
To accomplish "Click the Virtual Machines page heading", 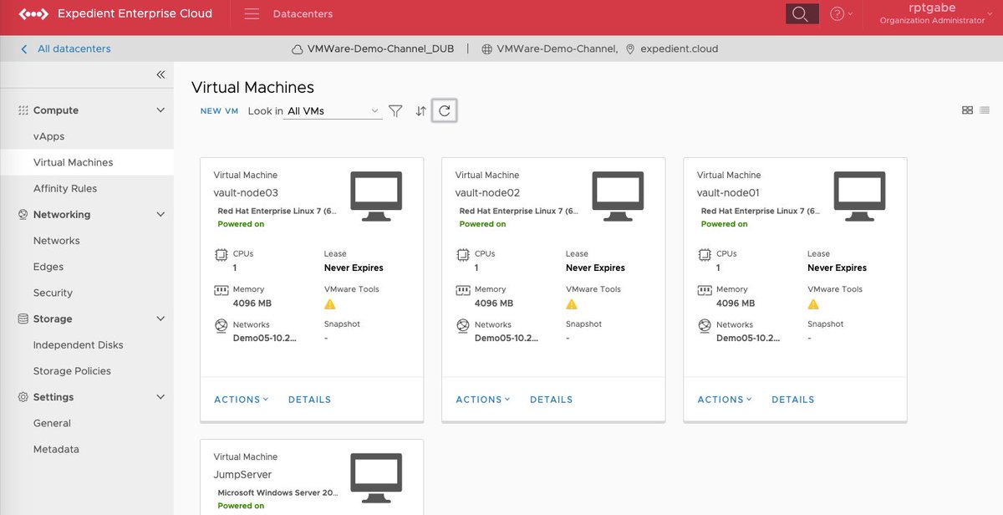I will [x=252, y=88].
